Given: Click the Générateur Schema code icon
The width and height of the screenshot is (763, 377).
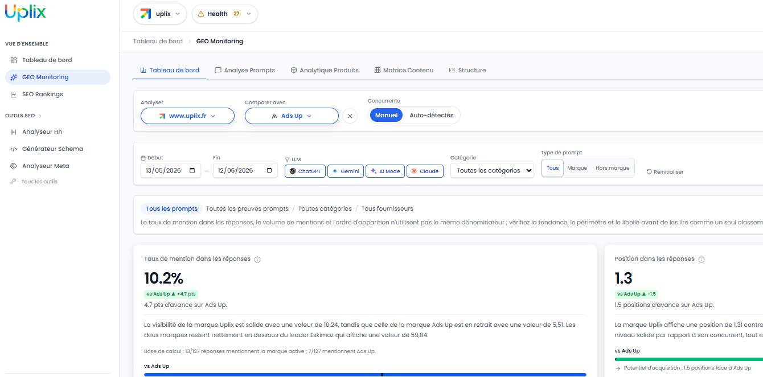Looking at the screenshot, I should click(14, 149).
